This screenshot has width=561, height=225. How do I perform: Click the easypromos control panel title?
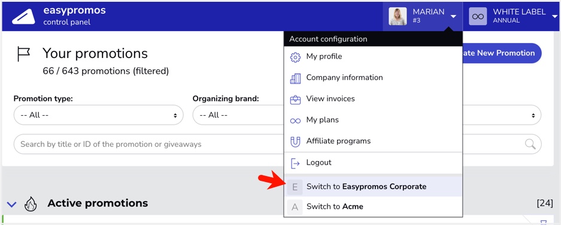point(74,16)
